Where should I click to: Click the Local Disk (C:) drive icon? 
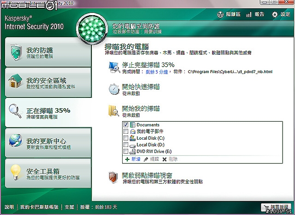point(133,138)
